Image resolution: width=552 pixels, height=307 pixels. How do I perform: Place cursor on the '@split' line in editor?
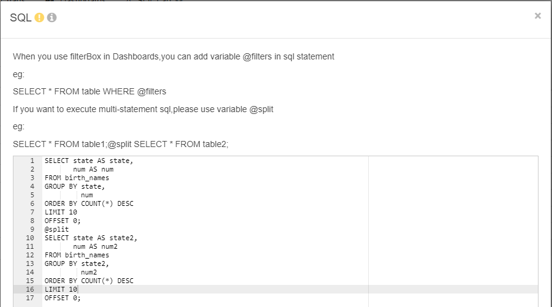[x=57, y=229]
